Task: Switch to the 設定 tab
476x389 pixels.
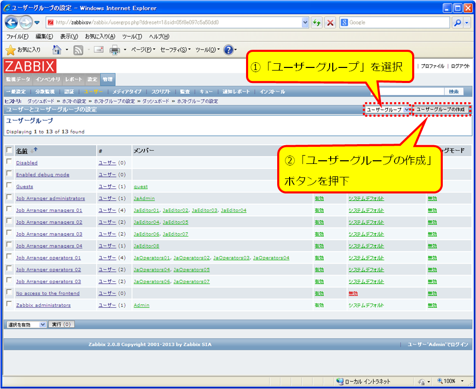Action: click(92, 79)
